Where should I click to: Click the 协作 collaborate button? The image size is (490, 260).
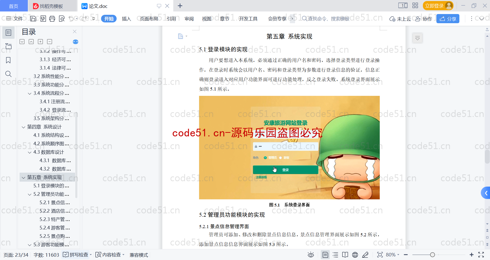click(424, 19)
